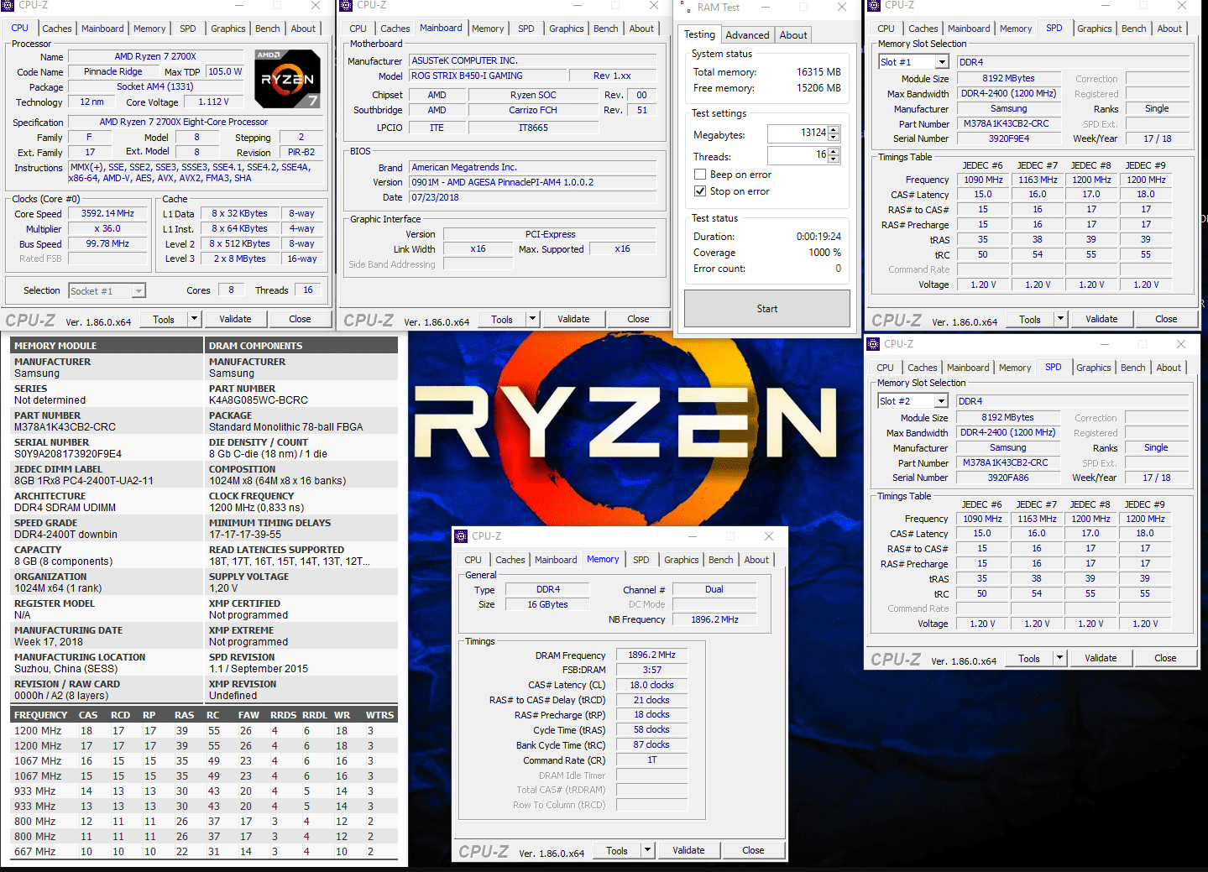Viewport: 1208px width, 872px height.
Task: Click the Threads field showing 16
Action: click(x=797, y=155)
